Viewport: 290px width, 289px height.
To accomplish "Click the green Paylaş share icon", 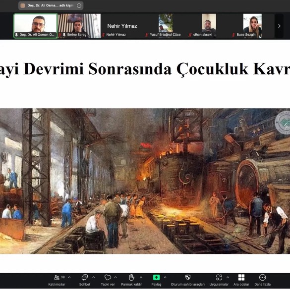I will [x=156, y=277].
